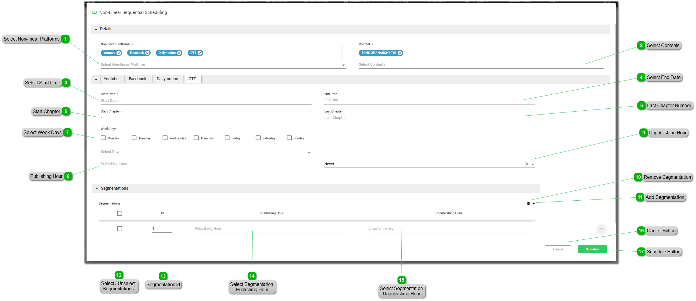Remove the Facebook platform chip
Image resolution: width=696 pixels, height=301 pixels.
click(x=147, y=53)
